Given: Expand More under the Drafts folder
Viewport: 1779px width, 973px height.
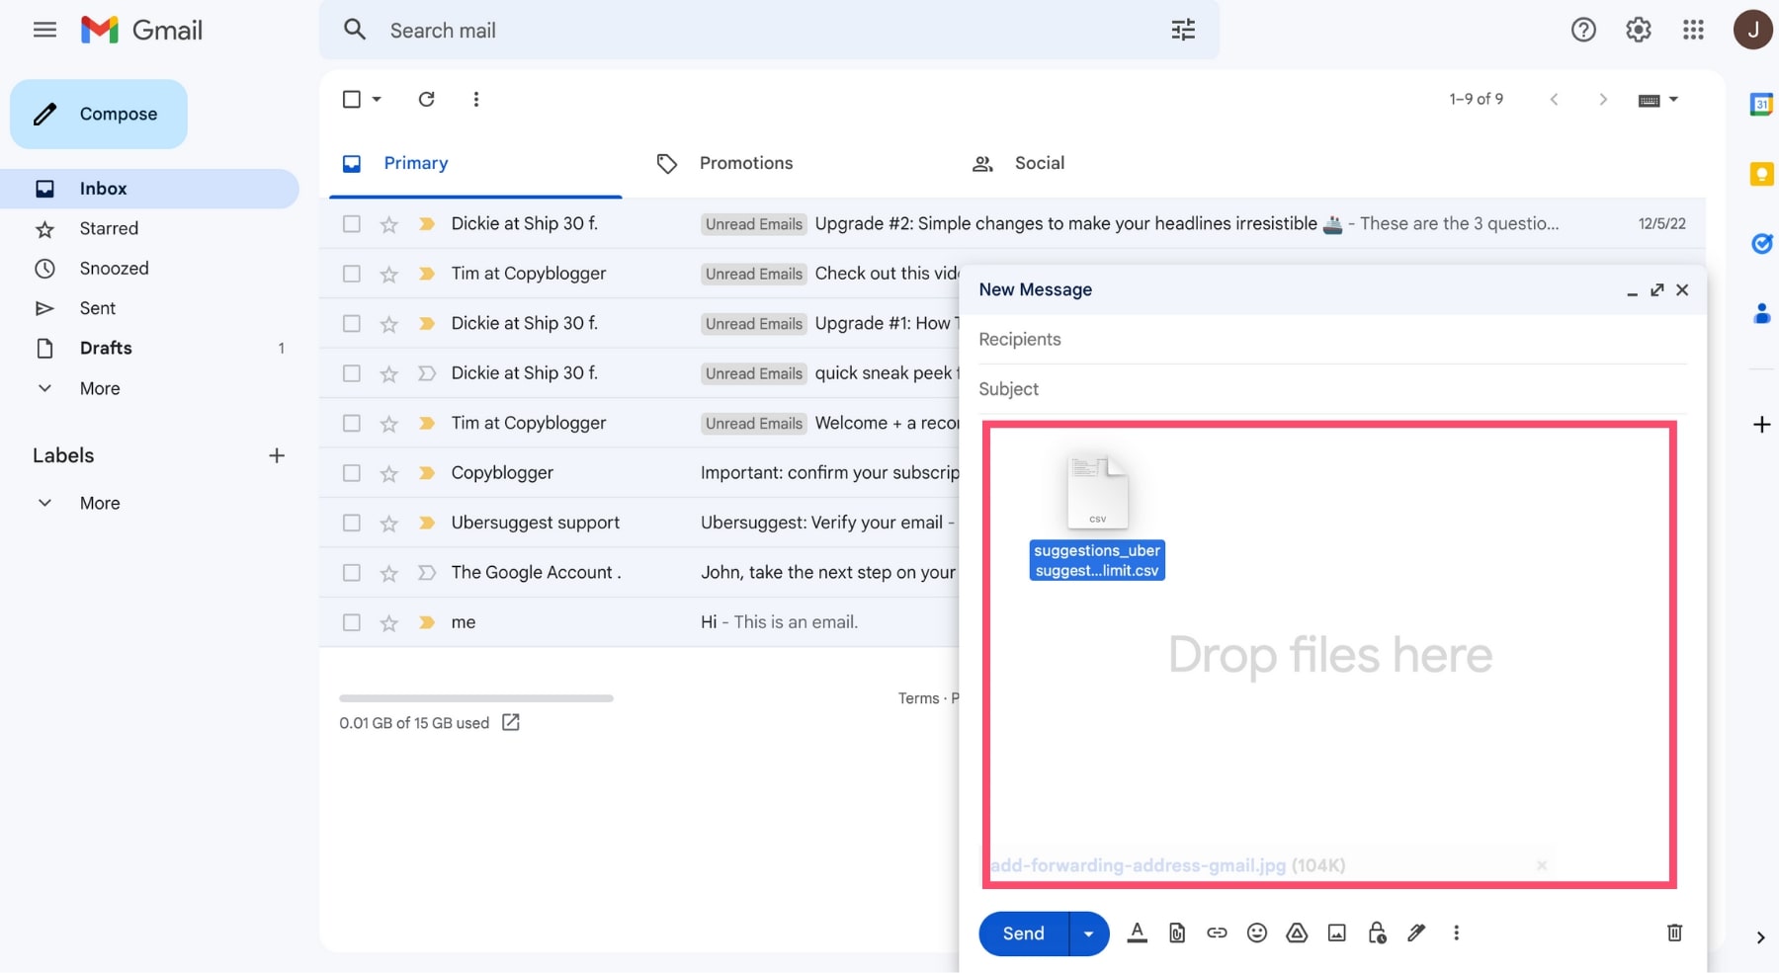Looking at the screenshot, I should pyautogui.click(x=100, y=388).
